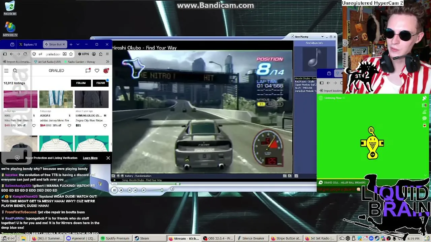The height and width of the screenshot is (242, 431).
Task: Pause the Windows Media Player song
Action: tap(114, 190)
